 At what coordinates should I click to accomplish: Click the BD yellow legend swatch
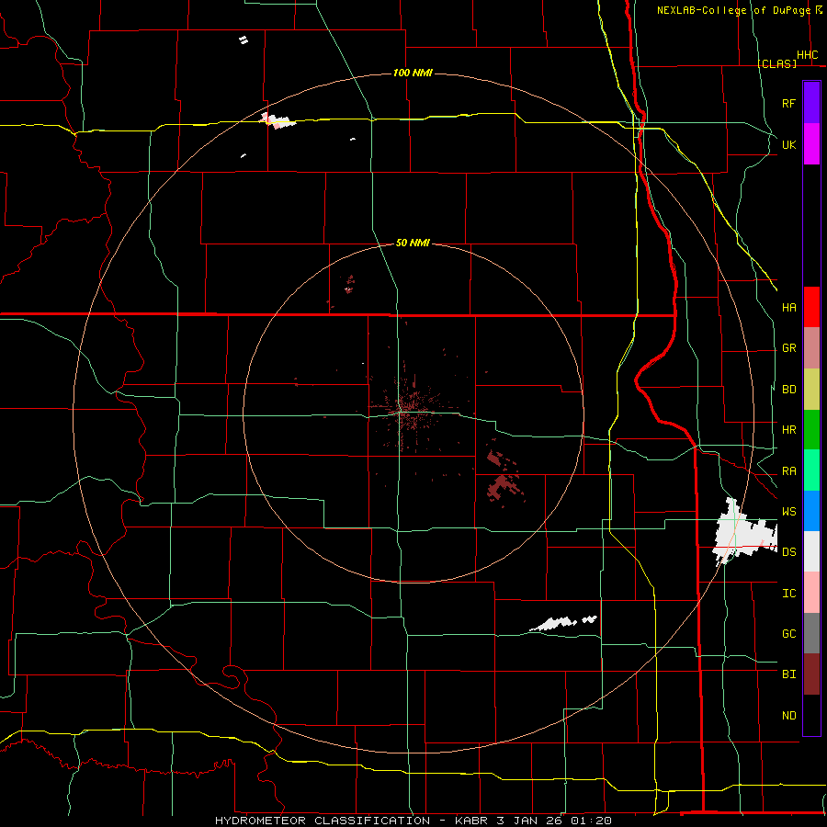pos(811,390)
